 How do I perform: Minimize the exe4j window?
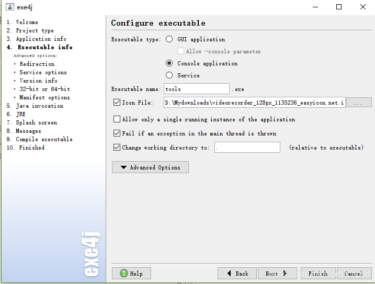tap(315, 7)
